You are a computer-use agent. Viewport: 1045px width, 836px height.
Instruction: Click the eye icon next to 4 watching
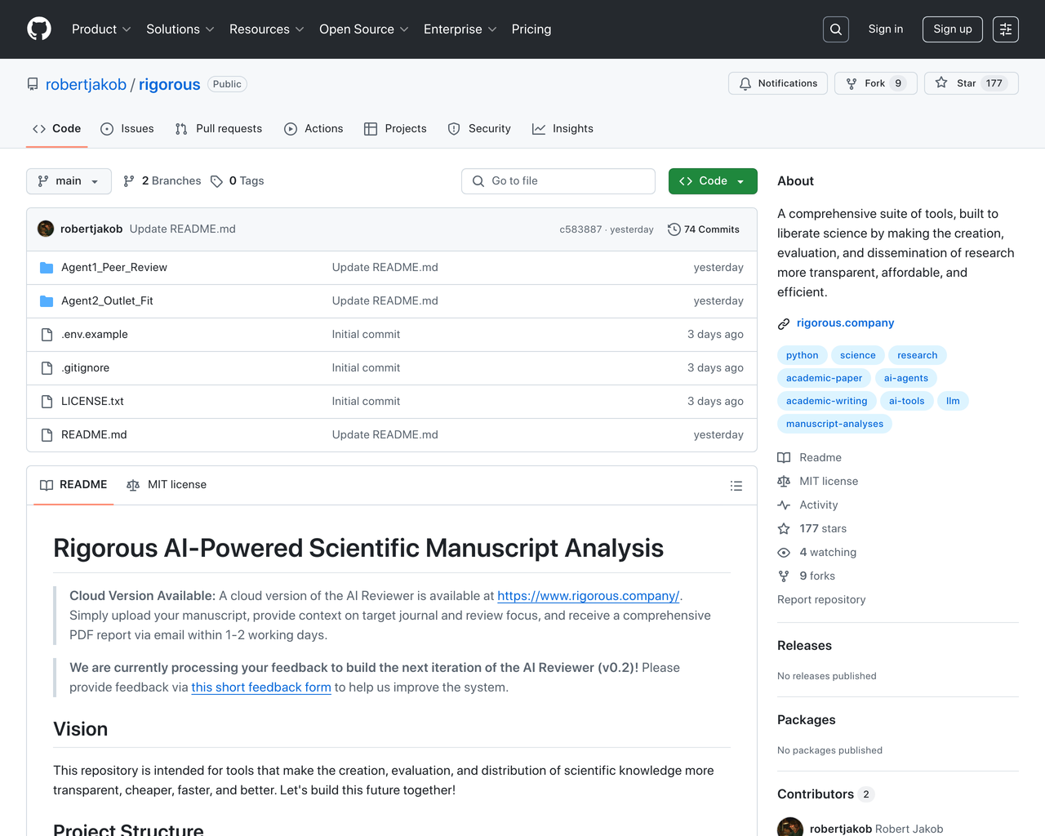[x=784, y=553]
